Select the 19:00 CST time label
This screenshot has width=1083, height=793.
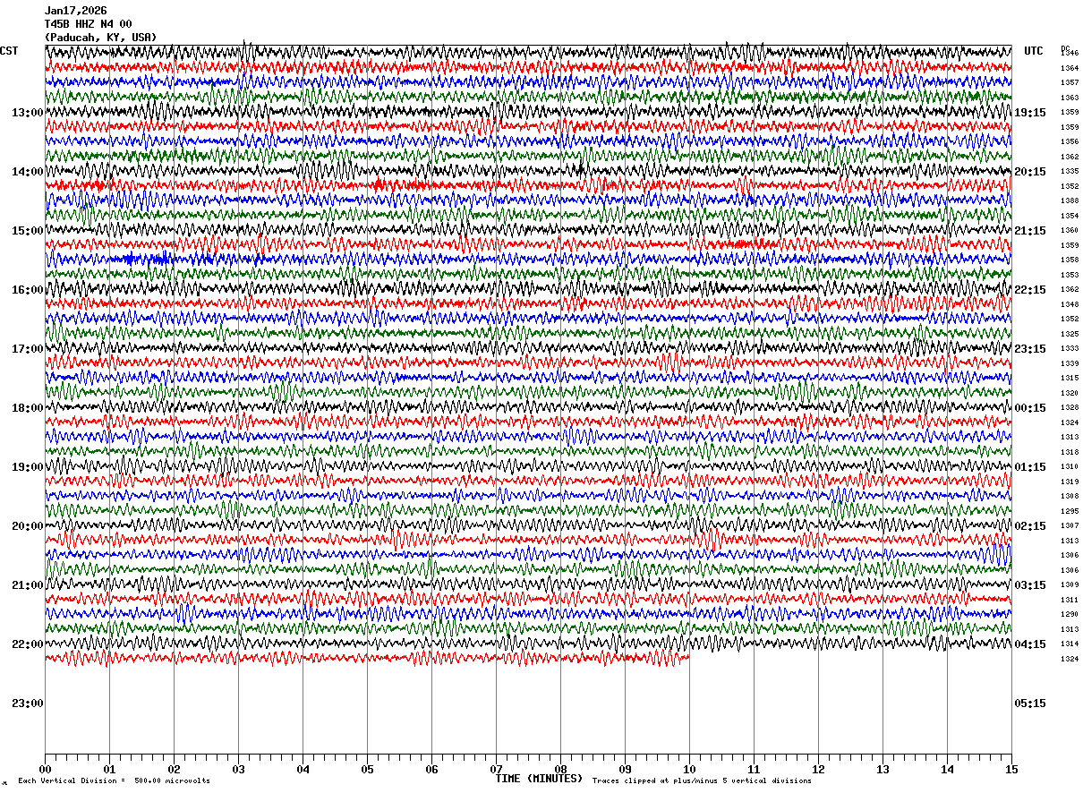coord(28,467)
